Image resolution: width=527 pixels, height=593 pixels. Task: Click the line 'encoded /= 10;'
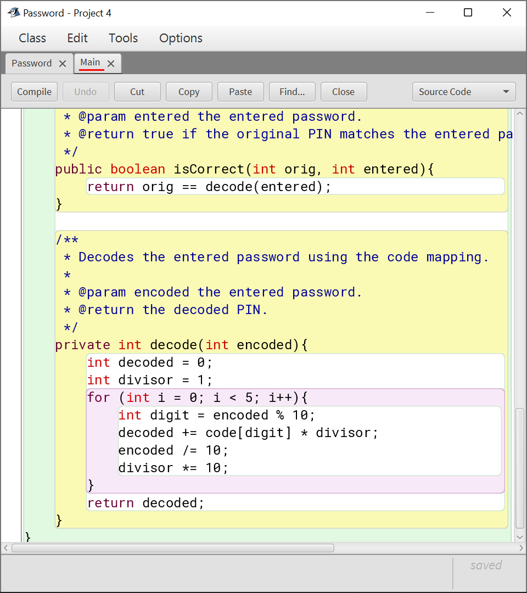[173, 450]
